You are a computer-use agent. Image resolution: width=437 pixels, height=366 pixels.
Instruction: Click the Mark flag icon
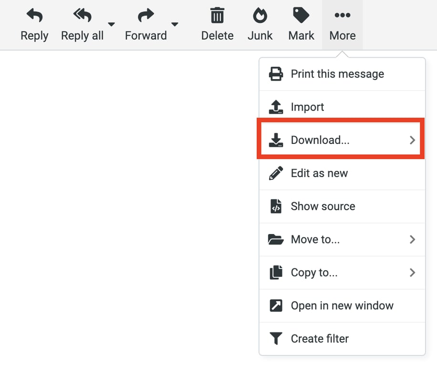pos(301,16)
